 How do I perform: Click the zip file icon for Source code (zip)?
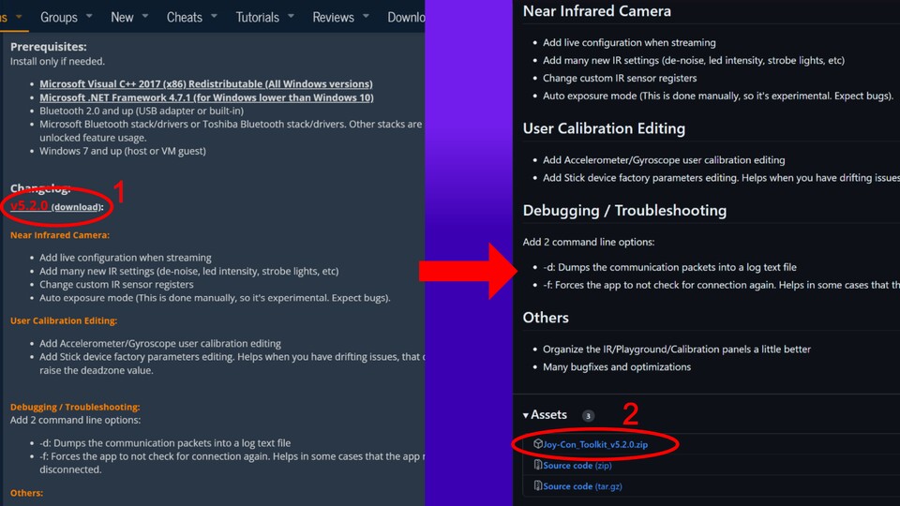pos(538,465)
